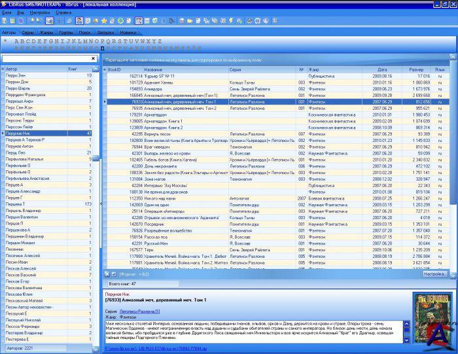Viewport: 458px width, 354px height.
Task: Click the author search input field
Action: tap(46, 59)
